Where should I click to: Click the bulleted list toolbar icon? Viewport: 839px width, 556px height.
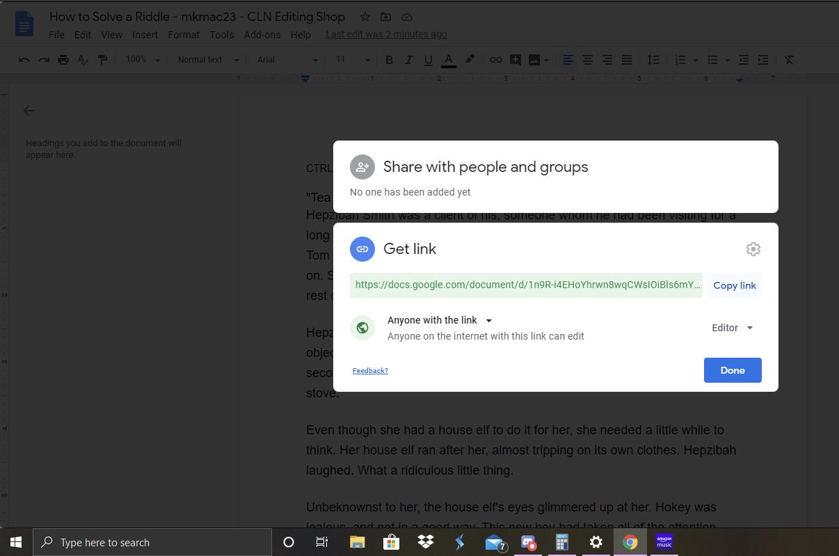pos(712,60)
